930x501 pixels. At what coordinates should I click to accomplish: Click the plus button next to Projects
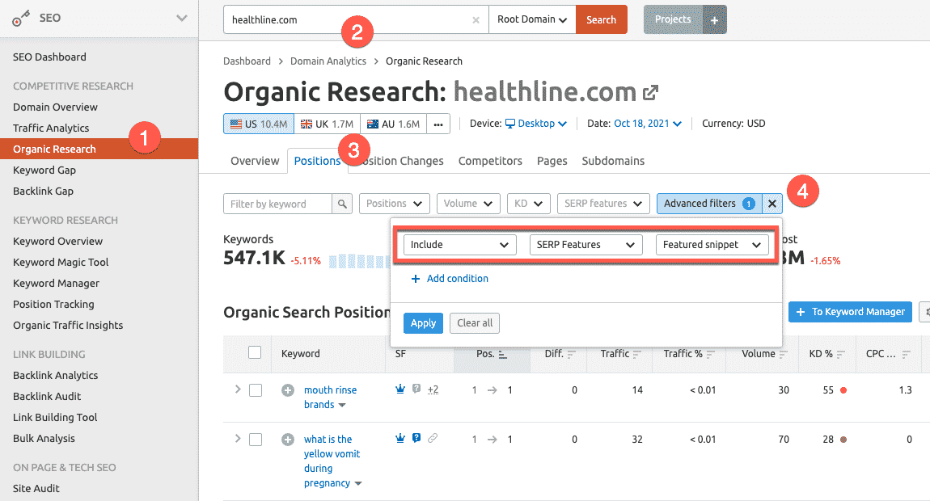(x=714, y=20)
